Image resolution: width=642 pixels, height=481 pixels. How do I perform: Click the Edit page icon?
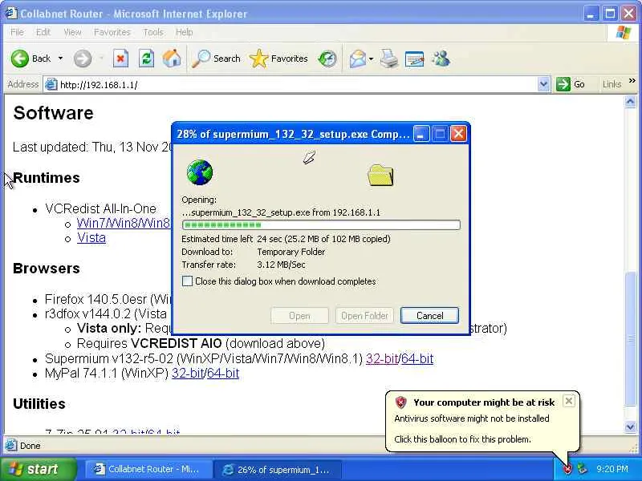click(414, 59)
